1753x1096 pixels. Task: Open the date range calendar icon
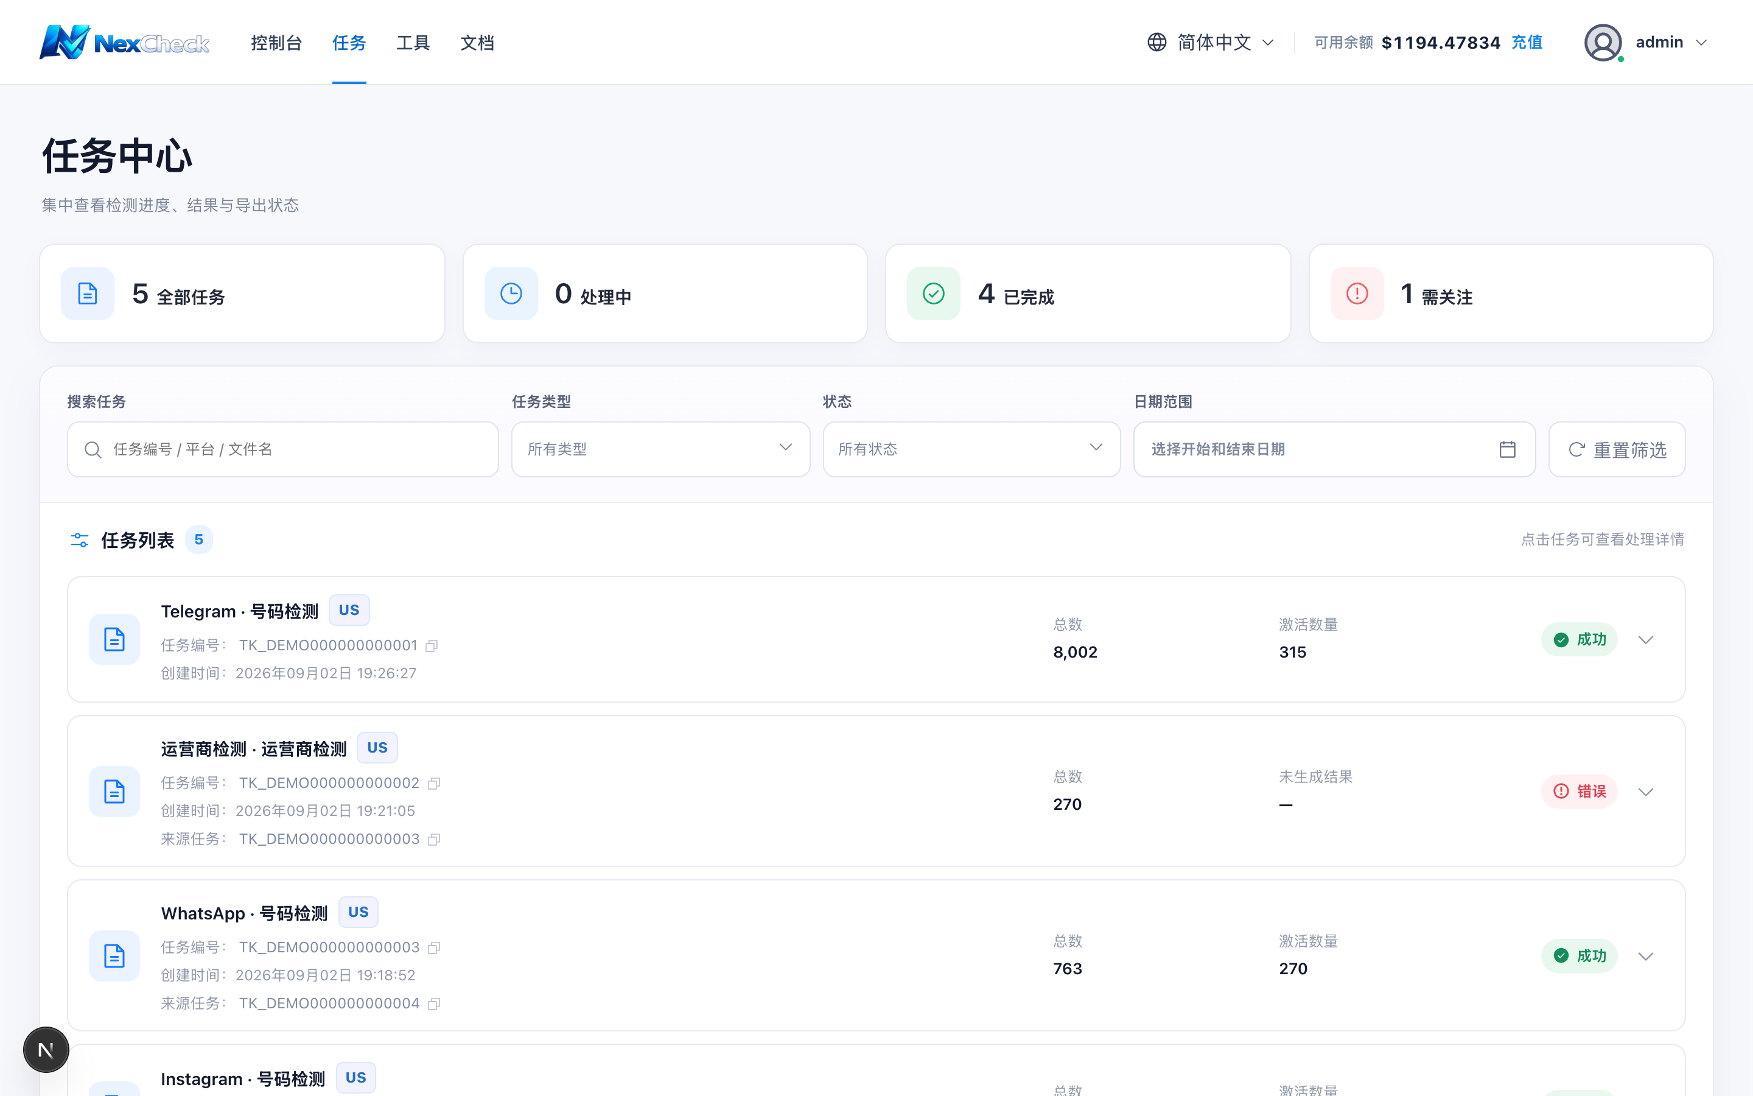pyautogui.click(x=1508, y=449)
